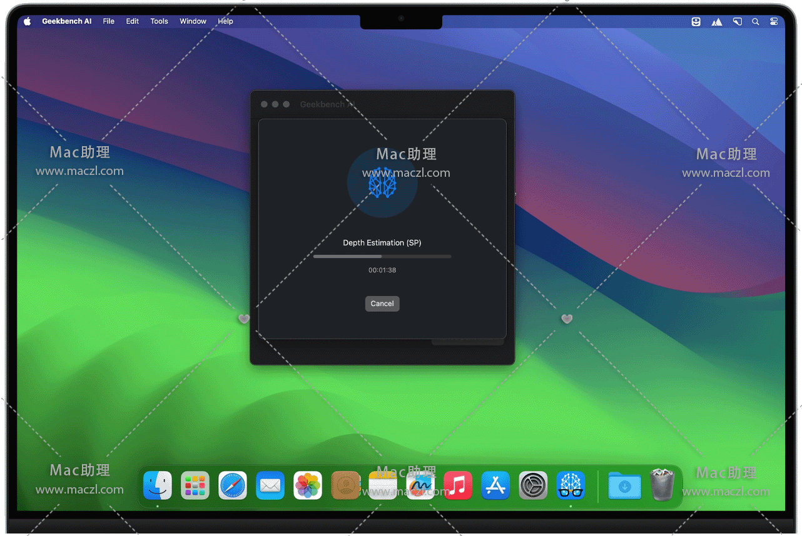Expand the Tools menu

point(159,21)
